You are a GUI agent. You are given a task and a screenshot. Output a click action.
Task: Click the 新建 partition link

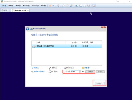click(86, 68)
